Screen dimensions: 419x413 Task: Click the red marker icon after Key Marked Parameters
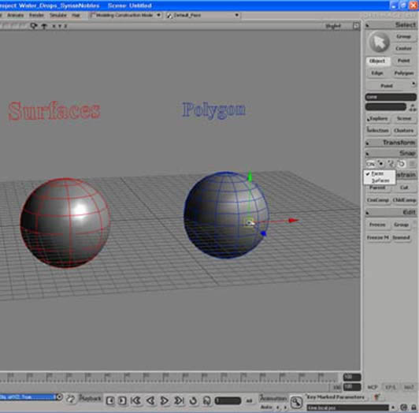pos(377,397)
